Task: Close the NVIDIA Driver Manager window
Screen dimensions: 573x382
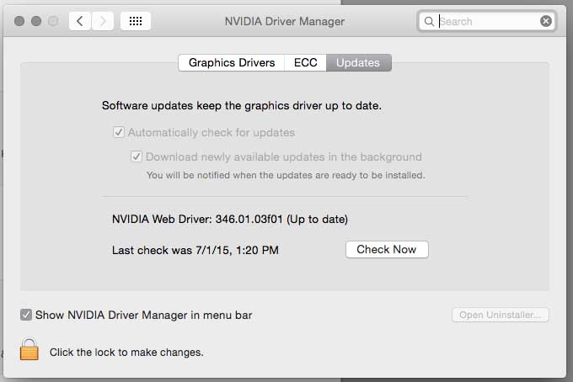Action: tap(20, 21)
